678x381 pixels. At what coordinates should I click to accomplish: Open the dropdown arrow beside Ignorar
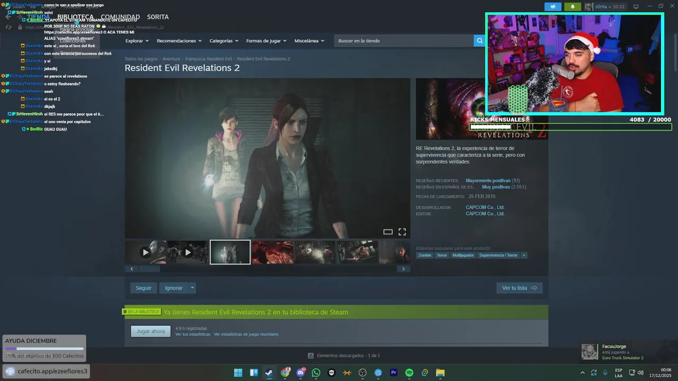pyautogui.click(x=192, y=288)
